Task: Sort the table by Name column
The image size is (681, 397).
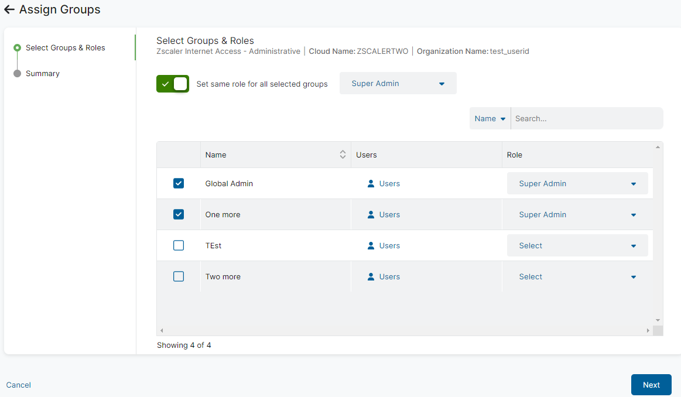Action: (343, 154)
